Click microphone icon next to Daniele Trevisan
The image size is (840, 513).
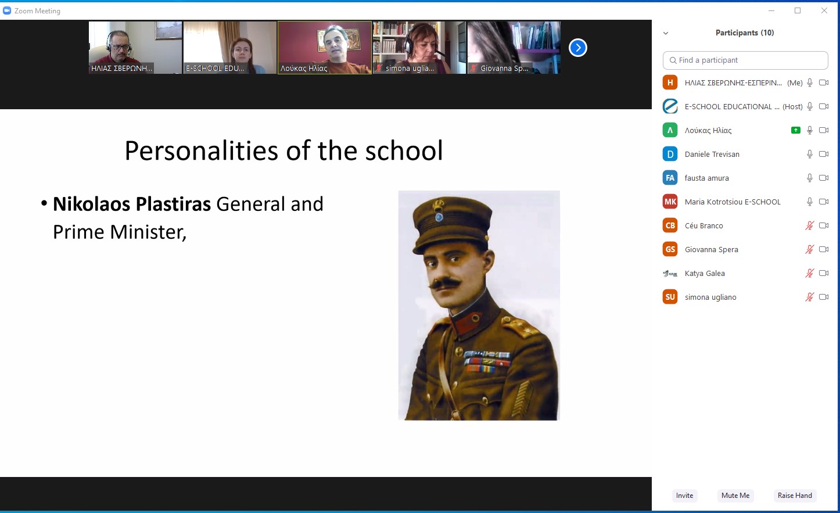coord(809,154)
